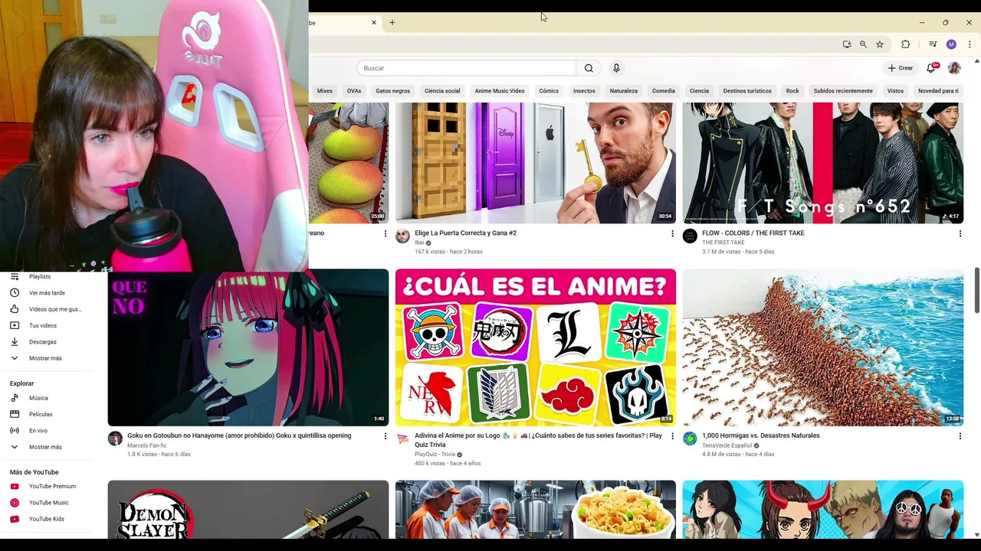Click Ibai channel avatar
Image resolution: width=981 pixels, height=551 pixels.
(x=402, y=236)
